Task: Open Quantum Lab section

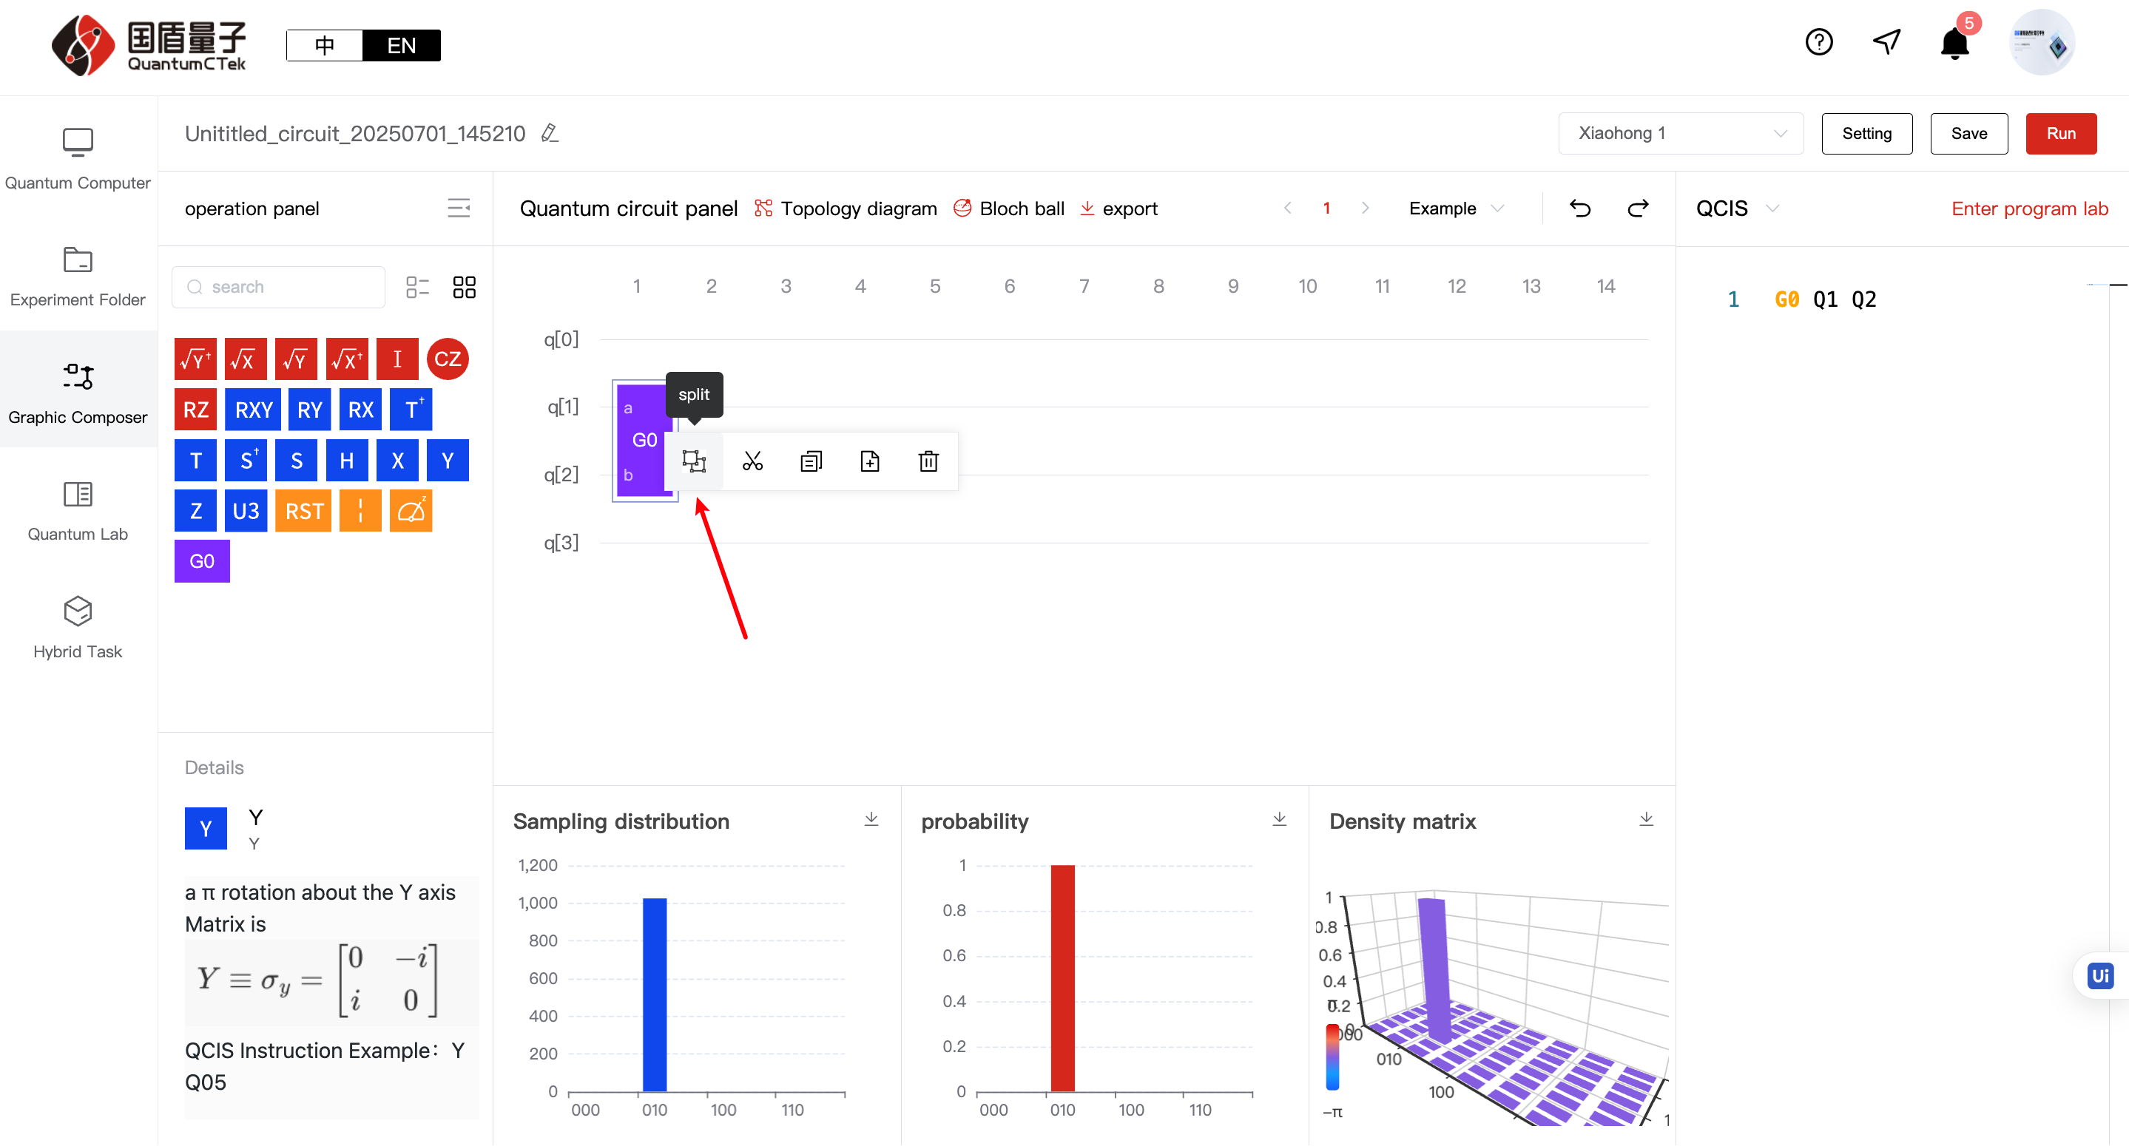Action: [x=78, y=512]
